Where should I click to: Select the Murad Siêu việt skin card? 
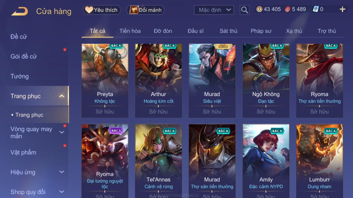click(x=212, y=81)
